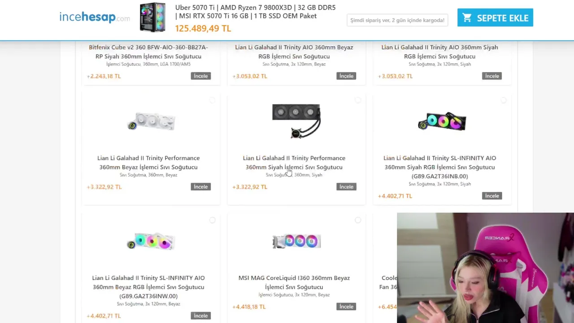The width and height of the screenshot is (574, 323).
Task: Click İncele for MSI MAG CoreLiquid I360
Action: pyautogui.click(x=346, y=306)
